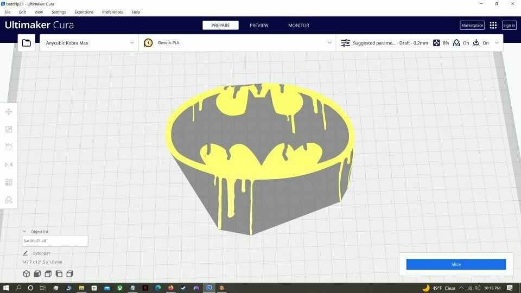Open the Help menu
The height and width of the screenshot is (293, 521).
click(136, 12)
